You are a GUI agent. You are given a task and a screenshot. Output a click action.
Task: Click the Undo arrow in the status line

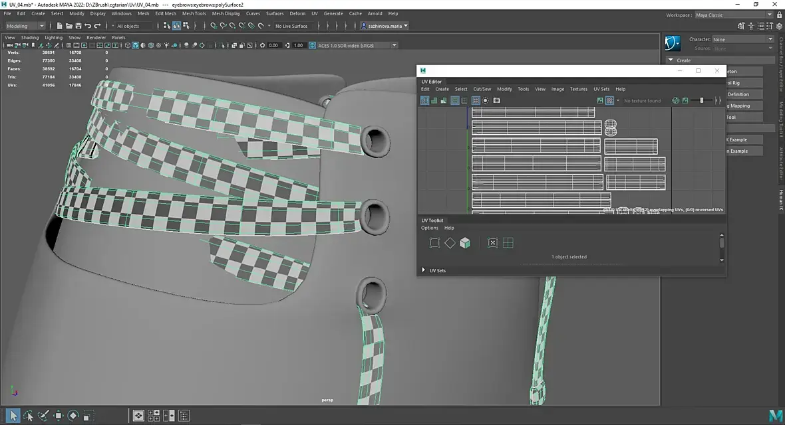pos(88,26)
